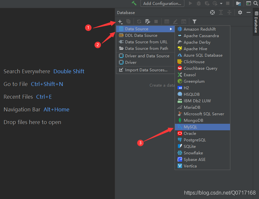Screen dimensions: 259x199
Task: Select Couchbase Query data source
Action: pyautogui.click(x=202, y=68)
